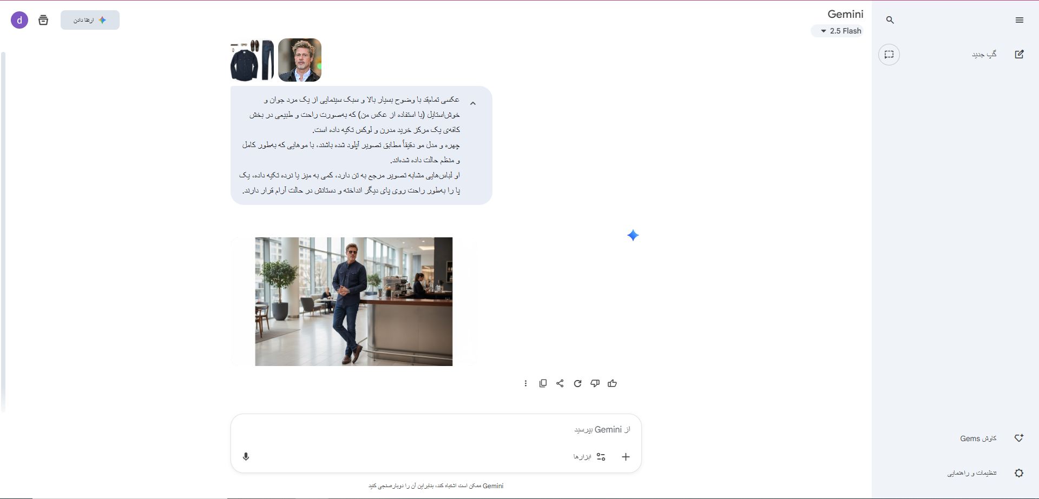Click the microphone icon for voice input
The width and height of the screenshot is (1039, 499).
pos(246,457)
